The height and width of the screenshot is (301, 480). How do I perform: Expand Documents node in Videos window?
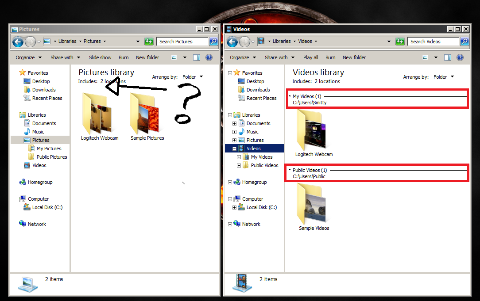[x=235, y=123]
